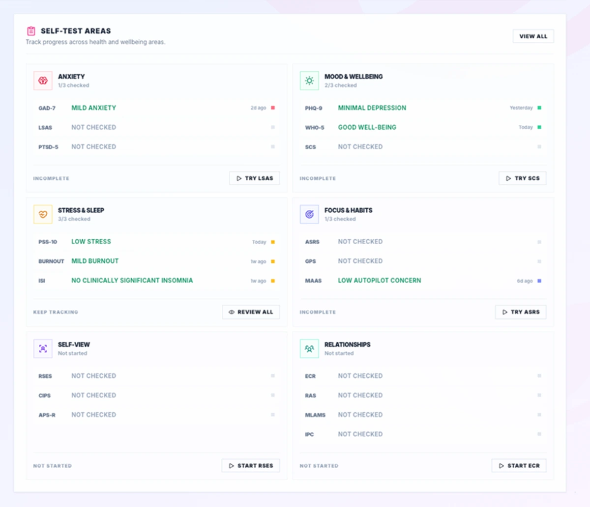Click the Focus & Habits target icon
Image resolution: width=590 pixels, height=507 pixels.
click(x=309, y=214)
